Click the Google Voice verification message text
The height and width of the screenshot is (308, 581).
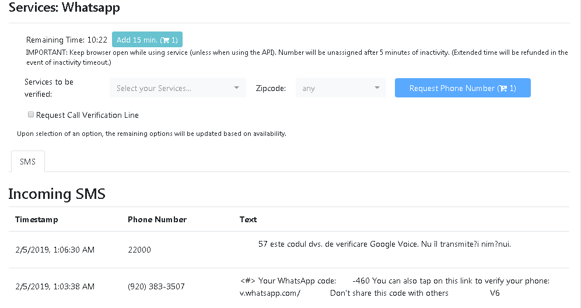click(x=384, y=244)
